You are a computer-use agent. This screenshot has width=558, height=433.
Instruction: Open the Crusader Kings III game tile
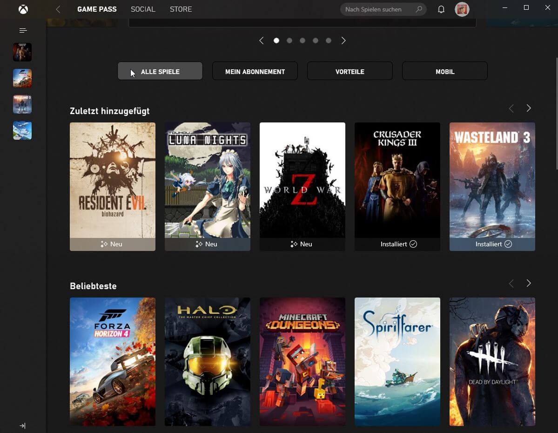397,186
